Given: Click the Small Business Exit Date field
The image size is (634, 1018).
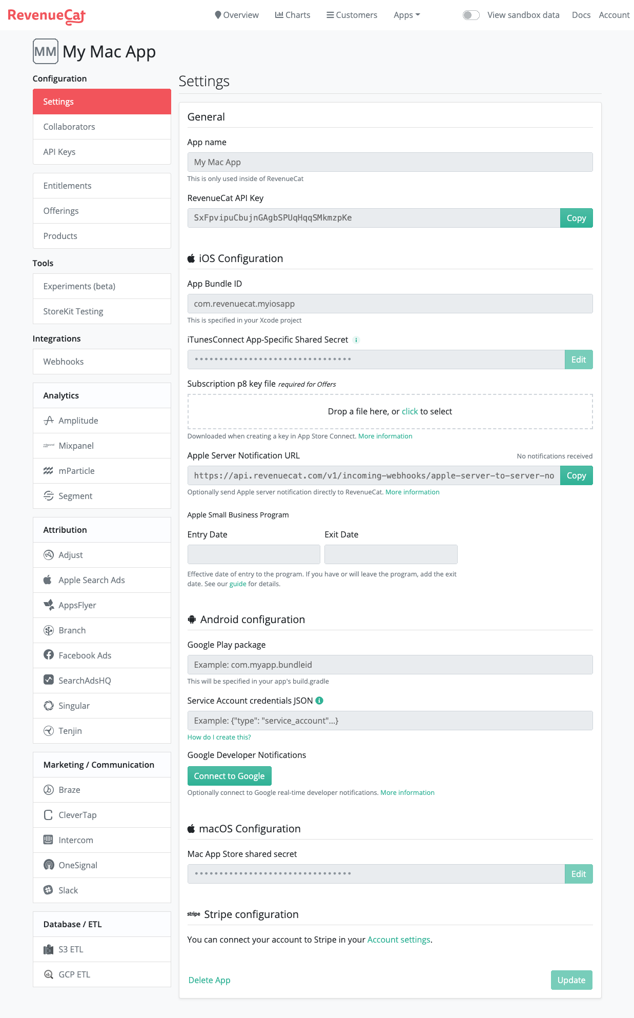Looking at the screenshot, I should pyautogui.click(x=391, y=554).
